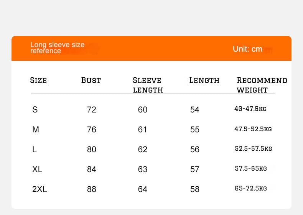Select the M size row label
The width and height of the screenshot is (303, 215).
(x=36, y=130)
